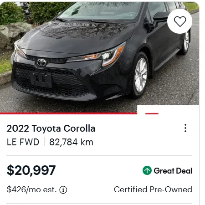Click the green Great Deal arrow icon
205x205 pixels.
pyautogui.click(x=147, y=170)
